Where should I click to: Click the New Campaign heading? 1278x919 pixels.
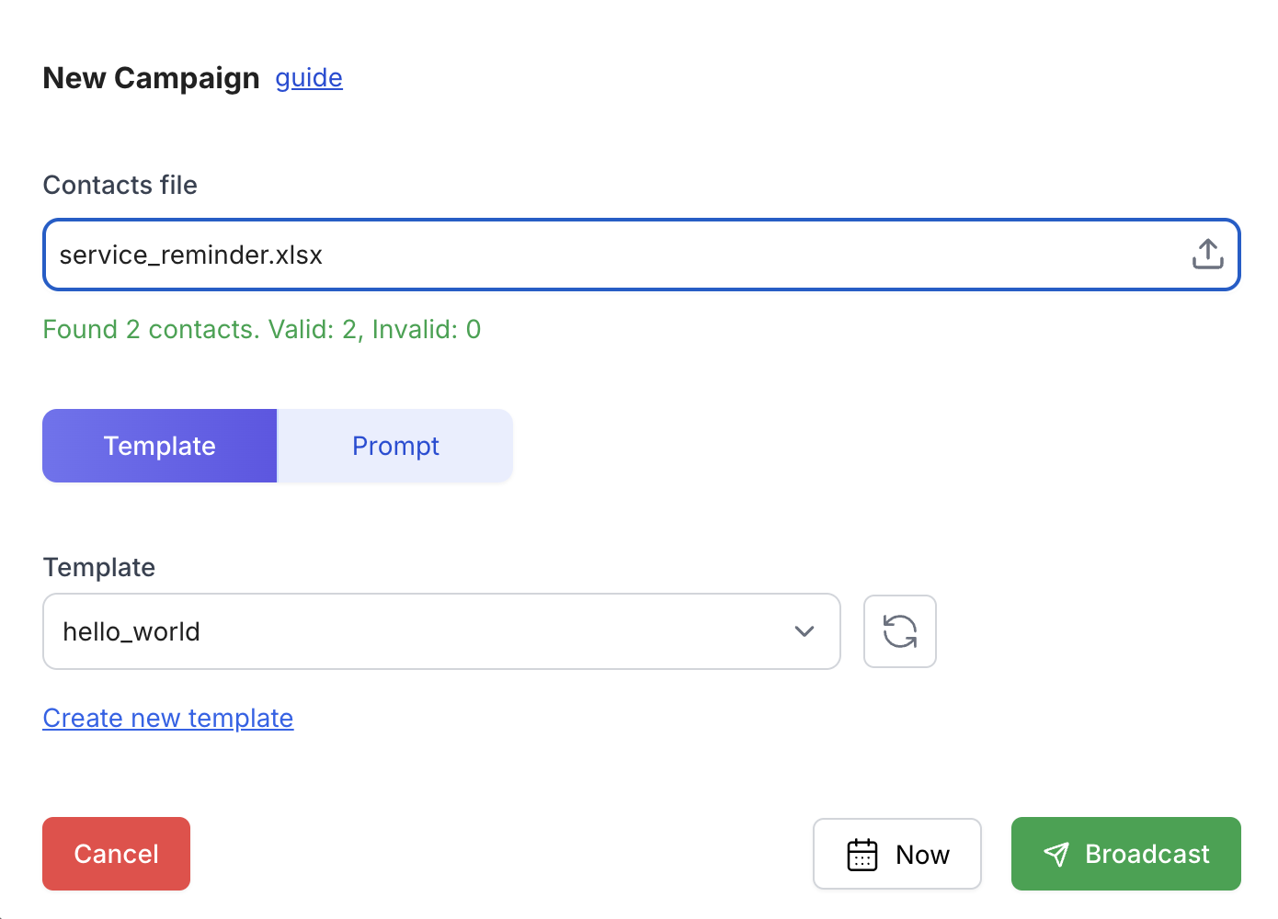(152, 78)
